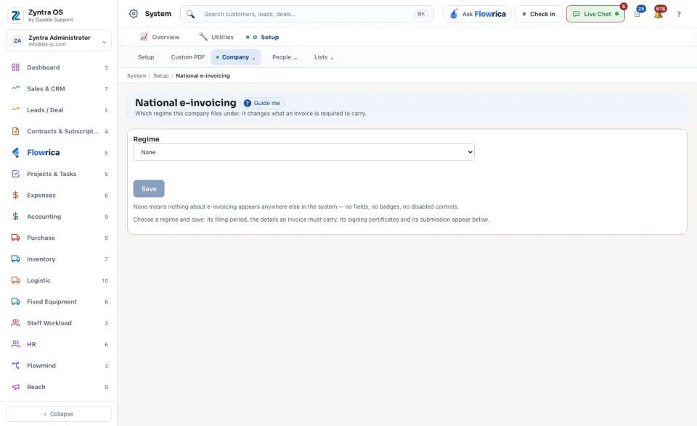Open Reach from the sidebar
The width and height of the screenshot is (697, 426).
point(59,387)
